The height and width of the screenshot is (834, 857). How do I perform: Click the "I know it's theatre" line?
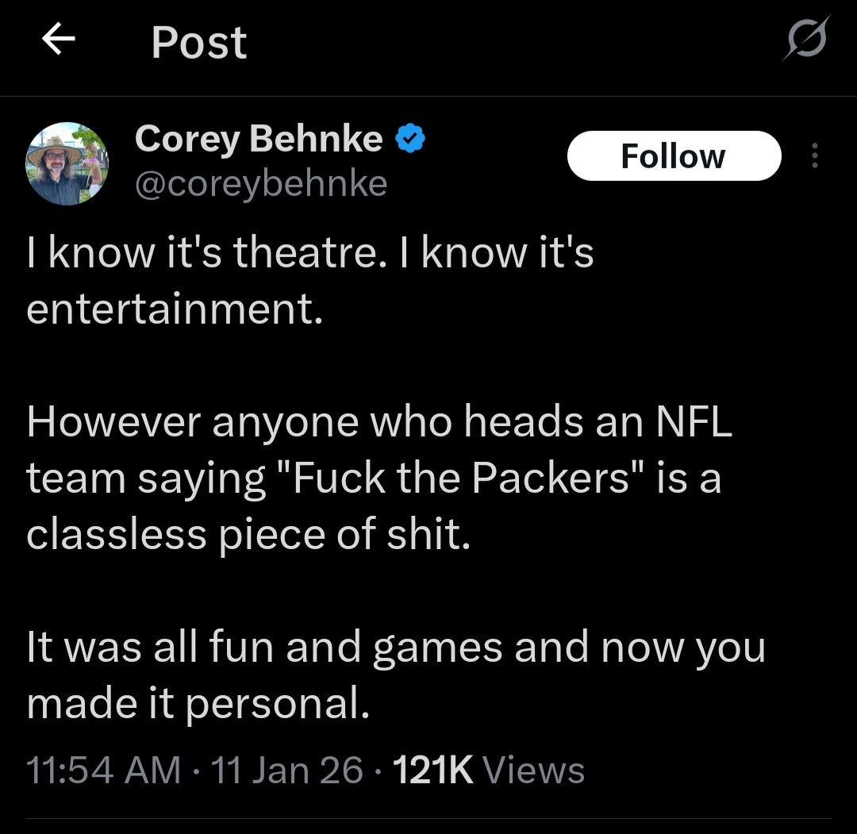[x=309, y=252]
